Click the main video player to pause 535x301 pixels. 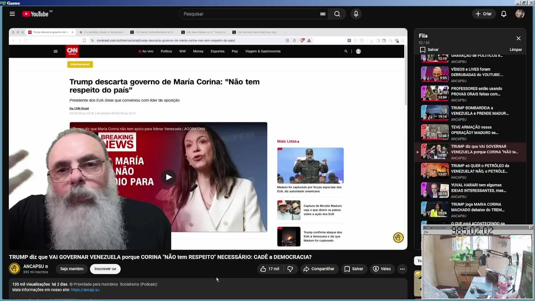(208, 139)
